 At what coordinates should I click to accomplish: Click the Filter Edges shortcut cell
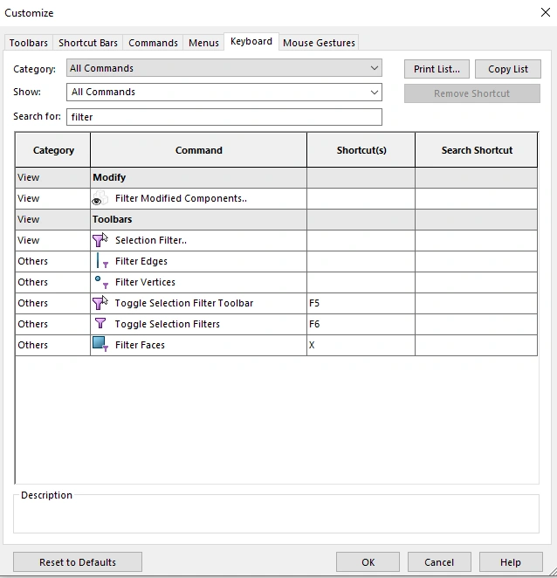[x=361, y=261]
